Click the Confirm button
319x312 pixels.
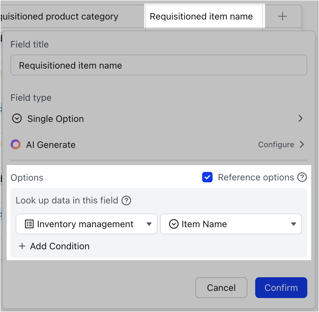click(x=281, y=288)
